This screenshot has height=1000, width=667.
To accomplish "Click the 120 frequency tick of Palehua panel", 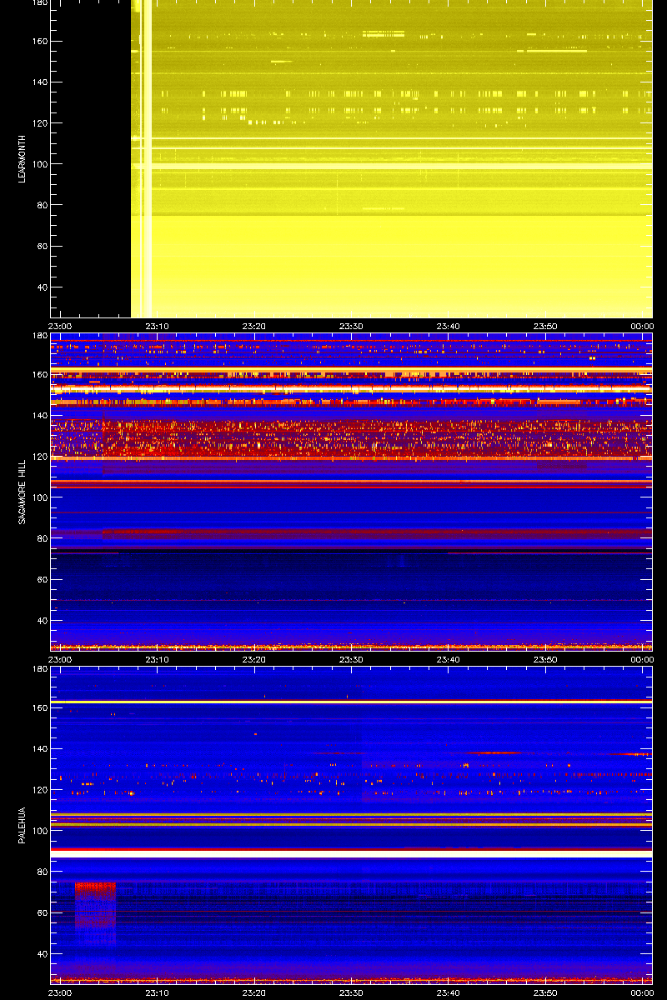I will tap(39, 790).
